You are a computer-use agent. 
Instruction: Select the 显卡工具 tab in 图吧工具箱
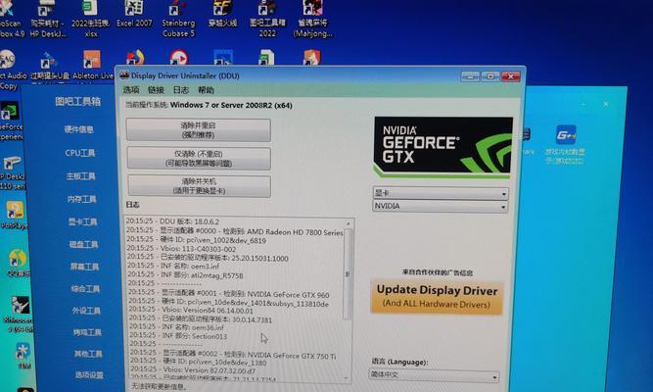83,221
